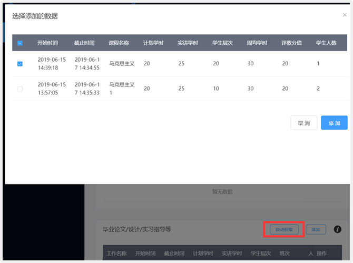353x263 pixels.
Task: Select the 2019-06-17 14:34:55 end time cell
Action: [x=87, y=64]
